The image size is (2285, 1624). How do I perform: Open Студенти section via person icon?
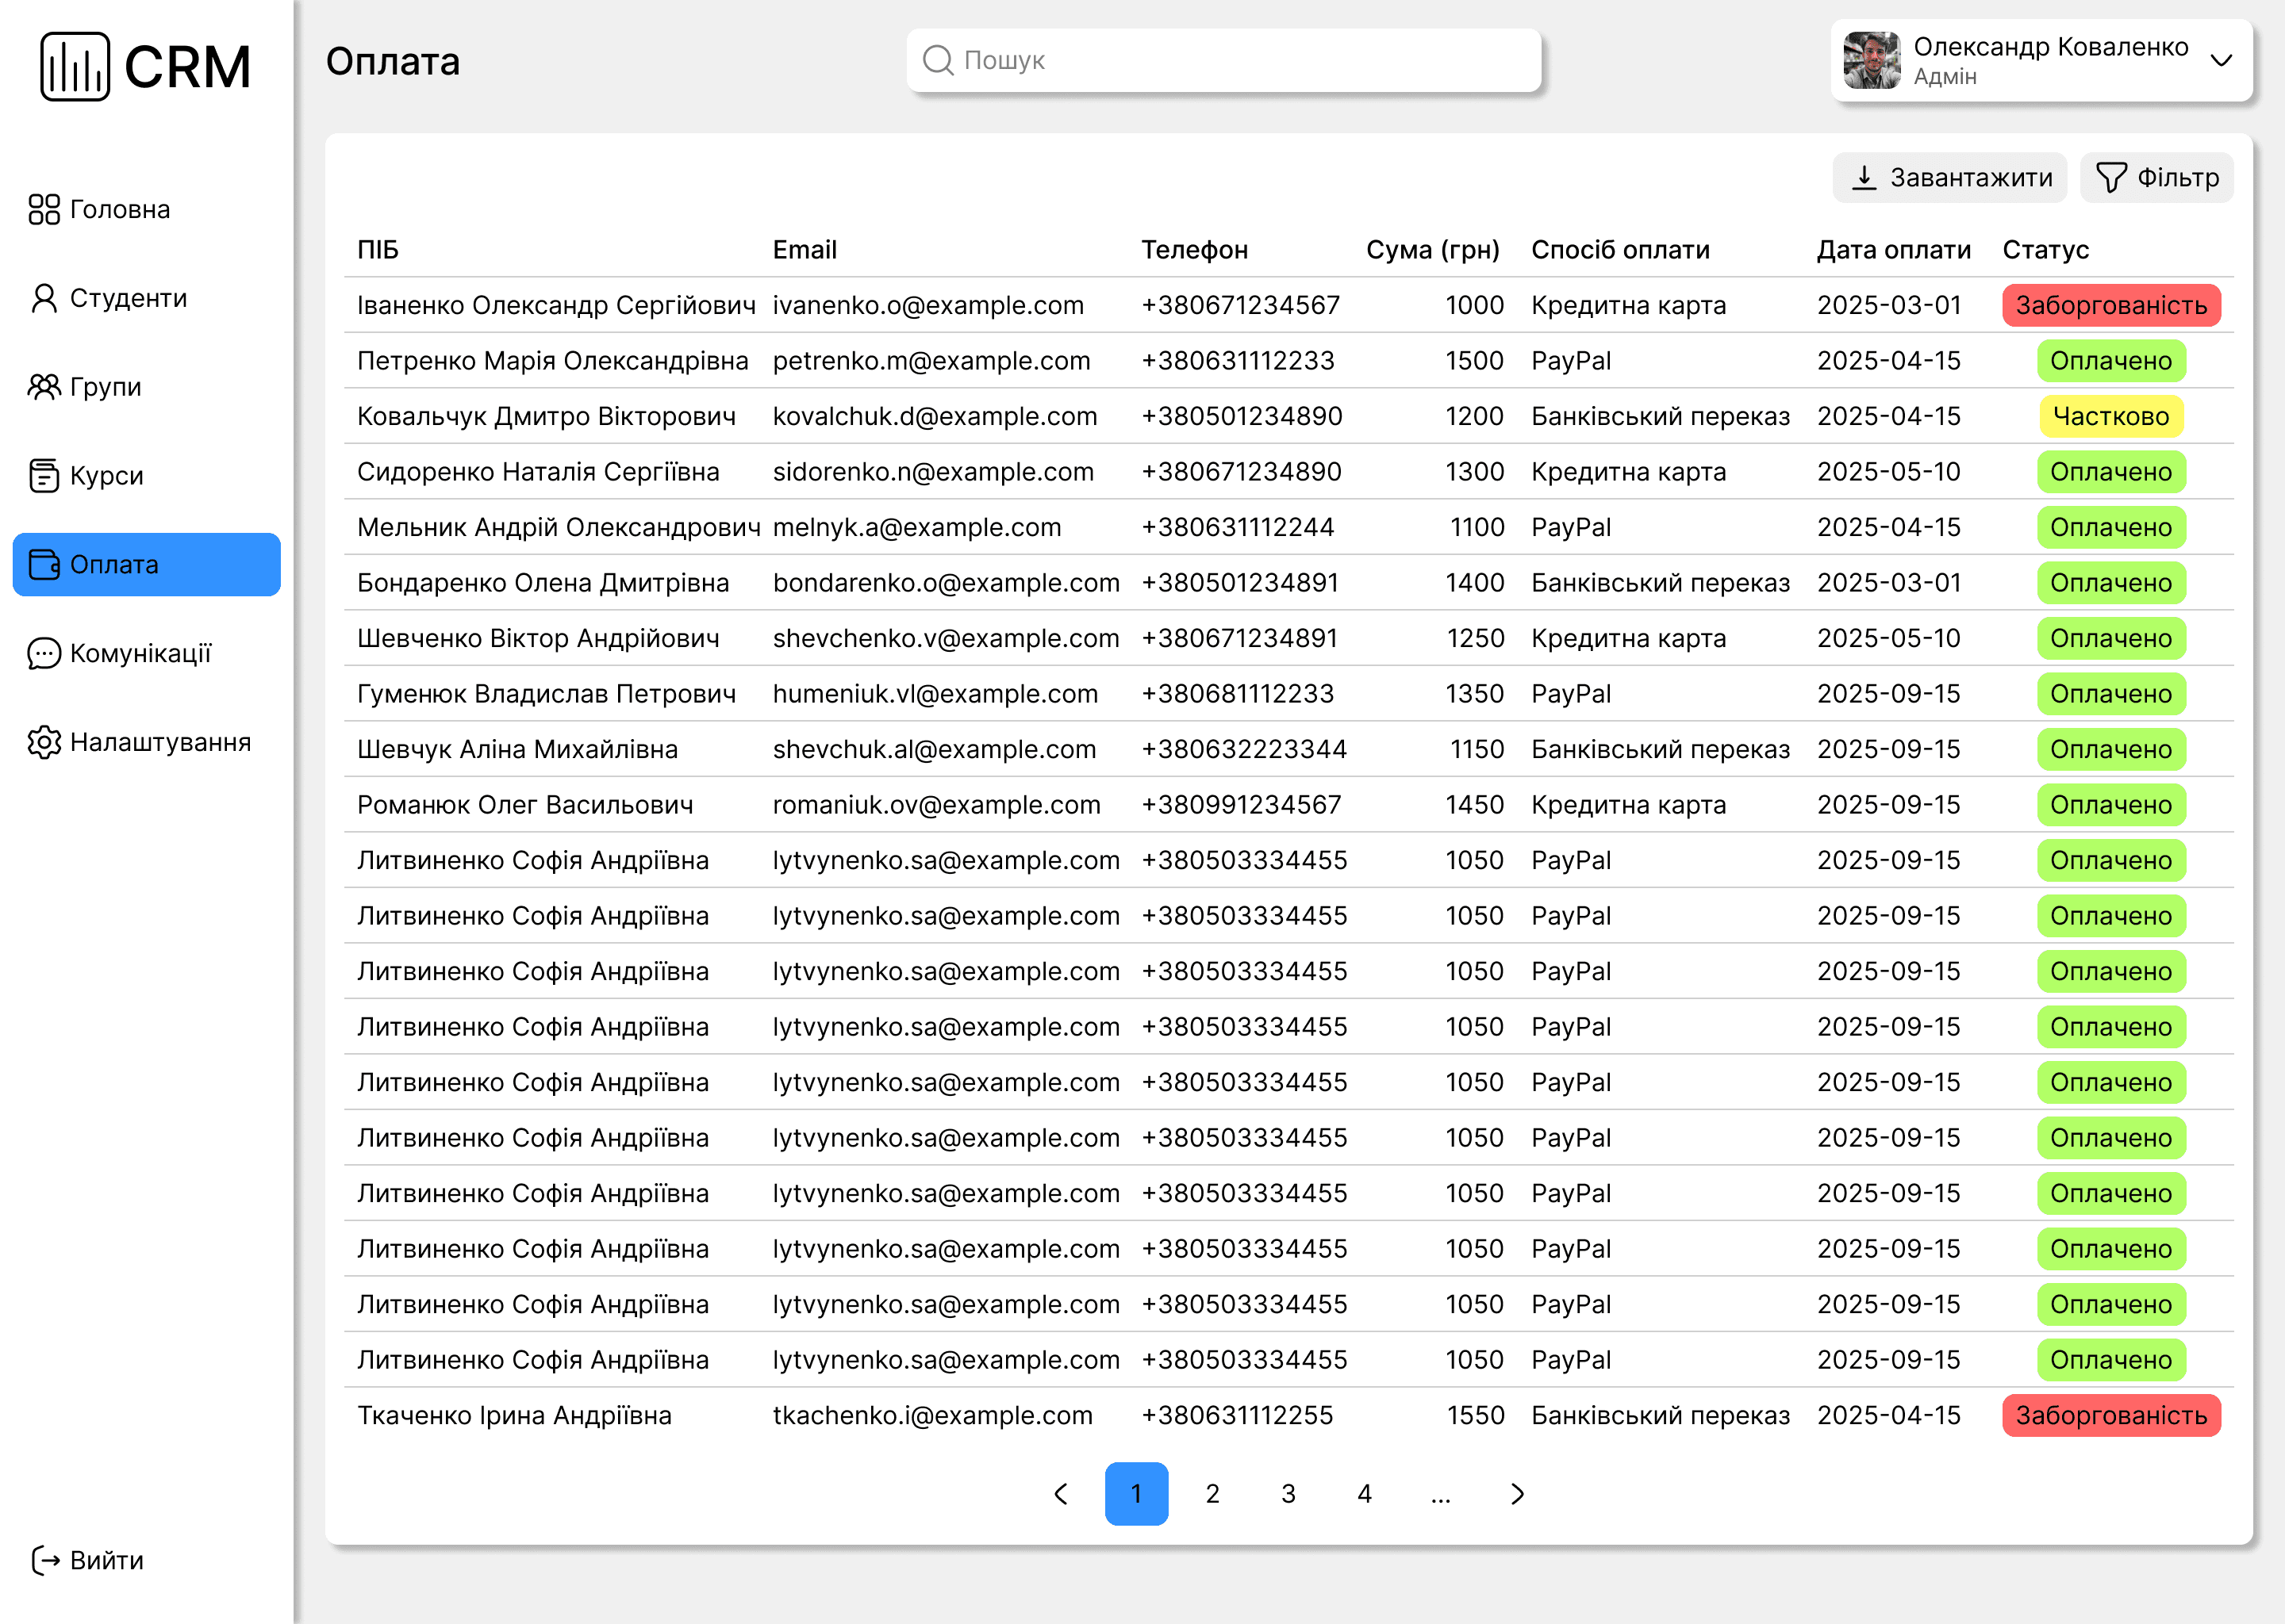(44, 298)
